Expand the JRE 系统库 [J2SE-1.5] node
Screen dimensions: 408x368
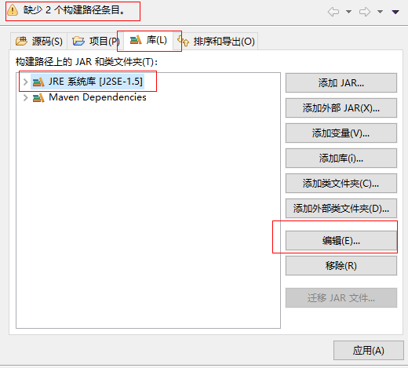25,82
